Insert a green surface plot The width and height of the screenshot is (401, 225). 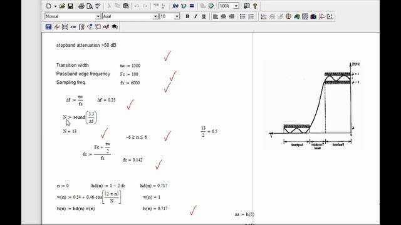296,16
